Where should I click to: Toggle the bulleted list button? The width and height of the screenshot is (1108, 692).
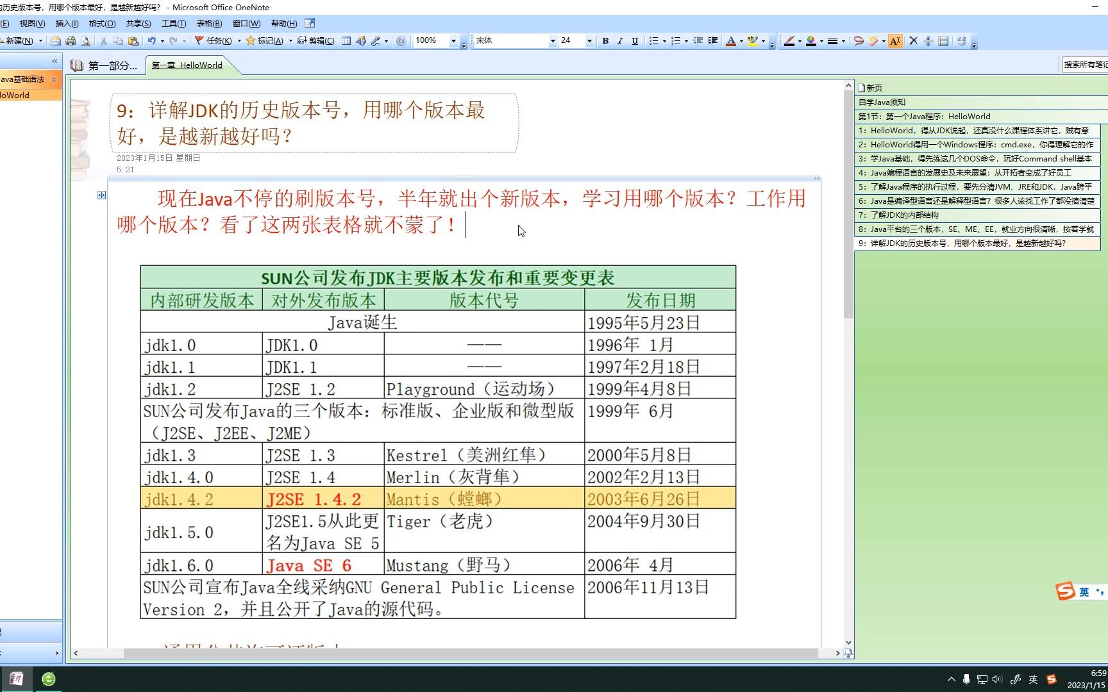653,41
